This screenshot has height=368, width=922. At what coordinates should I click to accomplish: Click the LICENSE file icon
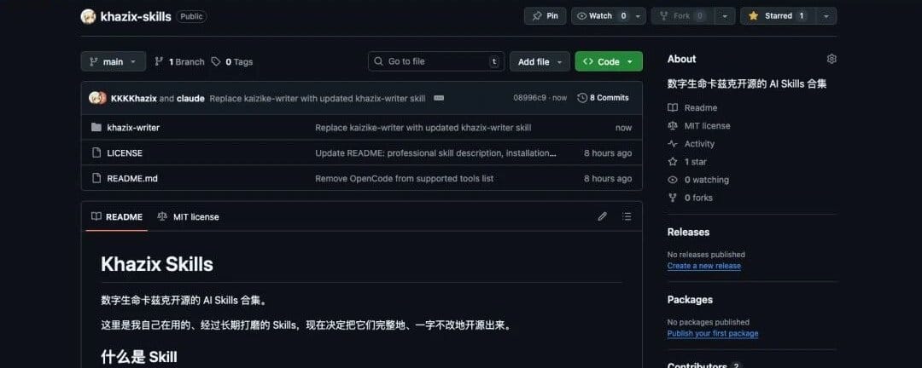(x=96, y=152)
